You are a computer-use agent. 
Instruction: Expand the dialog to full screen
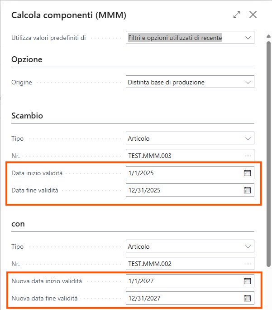pos(237,15)
